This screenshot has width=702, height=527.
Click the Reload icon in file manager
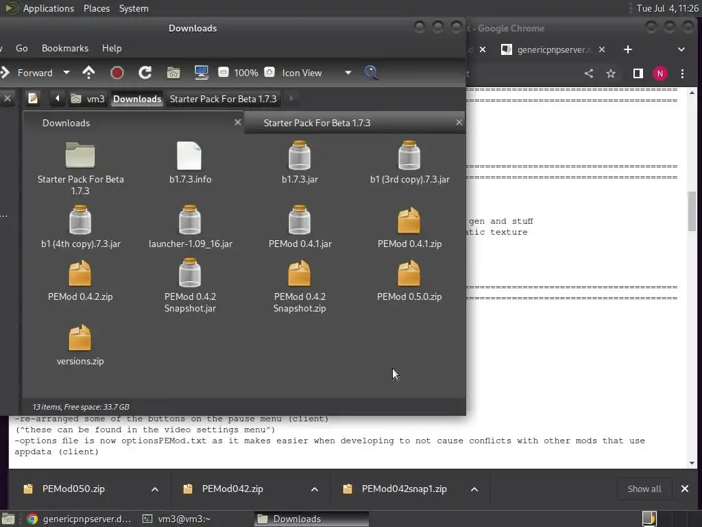point(145,73)
